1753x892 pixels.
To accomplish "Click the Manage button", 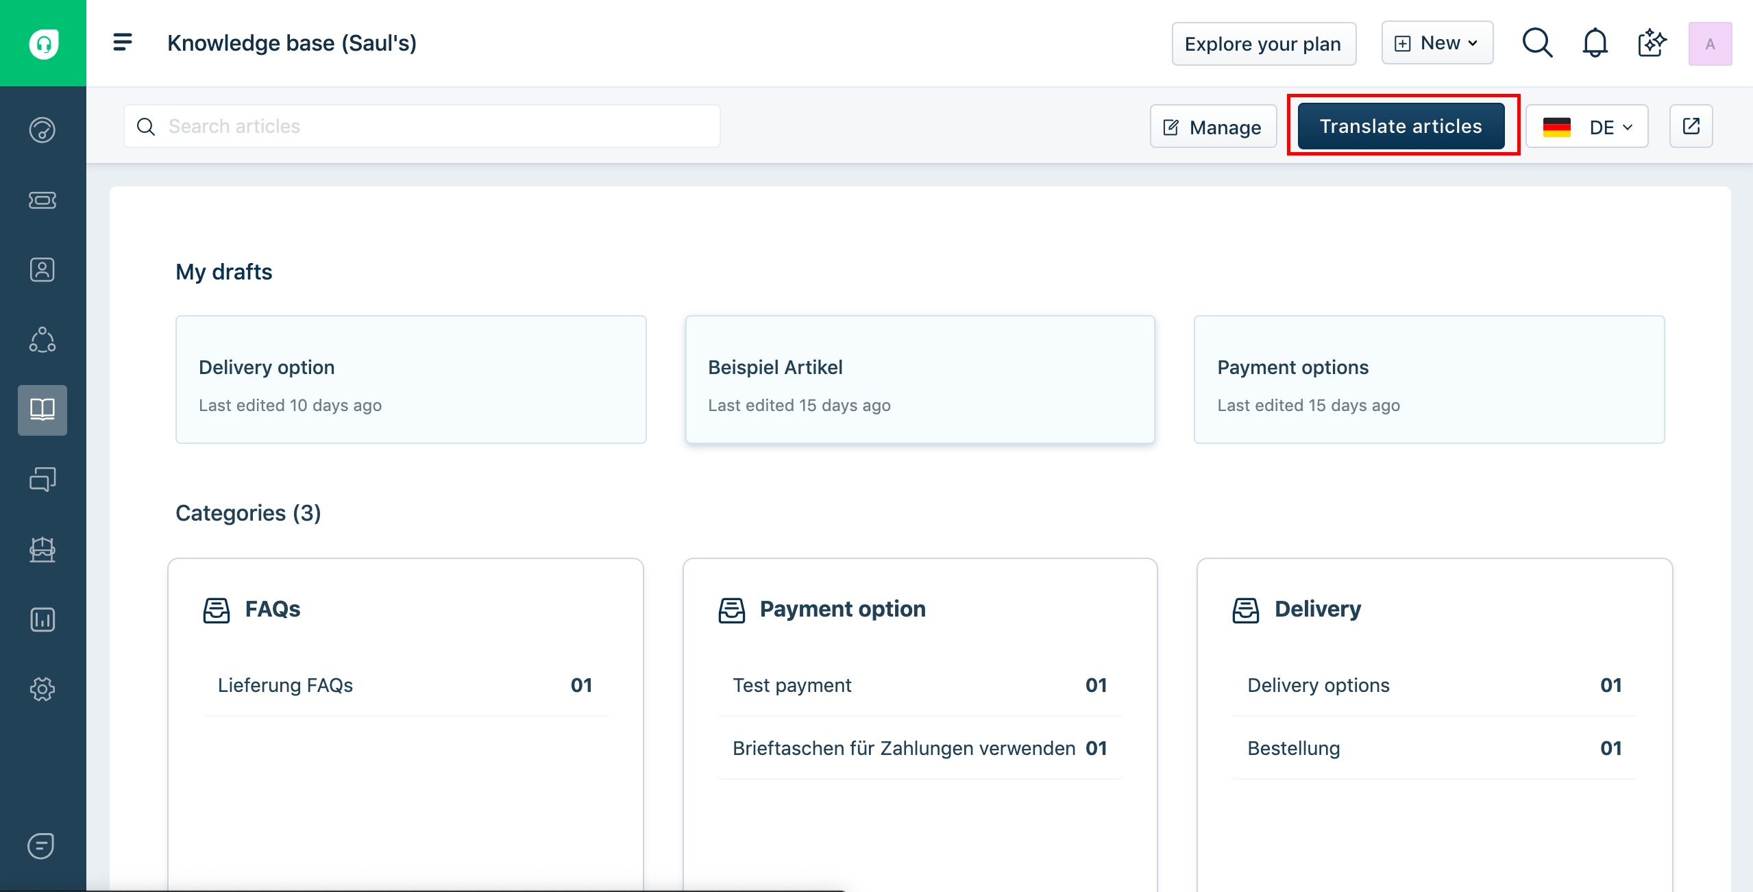I will click(1213, 127).
